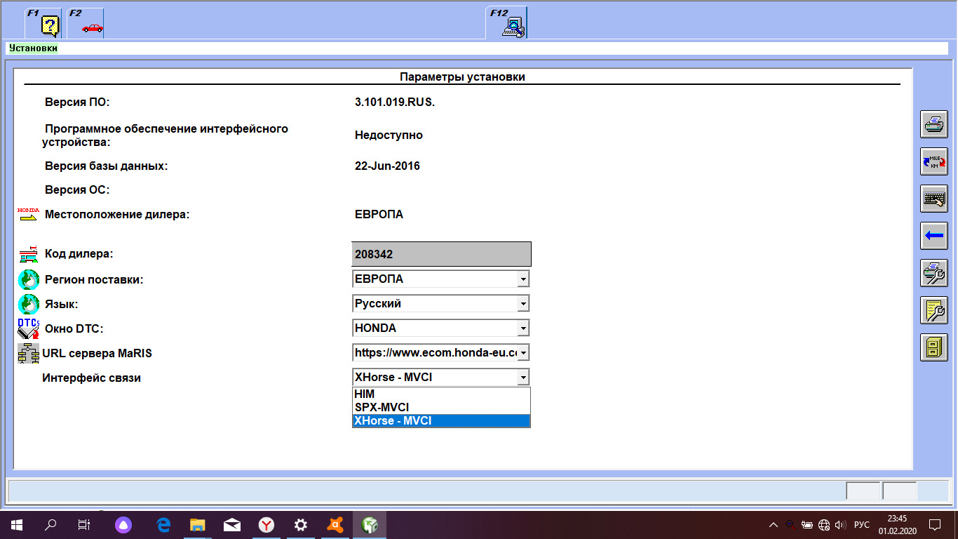Expand the Язык dropdown
Screen dimensions: 958x539
pos(522,304)
